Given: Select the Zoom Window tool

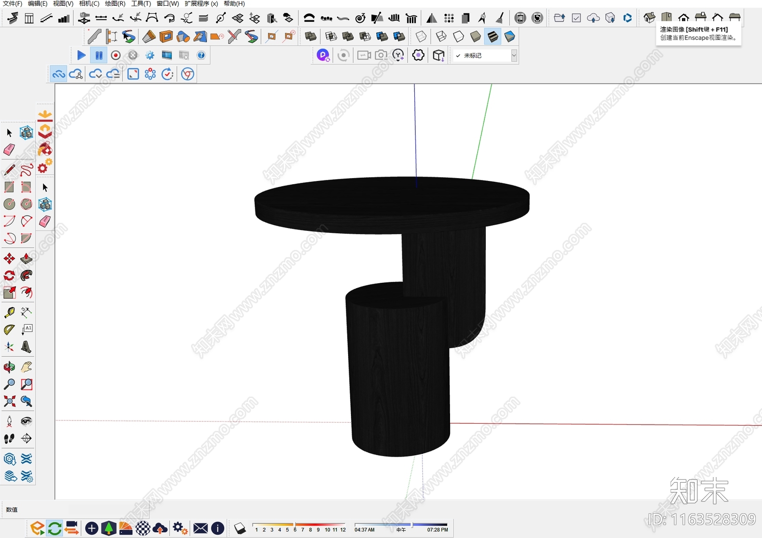Looking at the screenshot, I should pyautogui.click(x=26, y=384).
